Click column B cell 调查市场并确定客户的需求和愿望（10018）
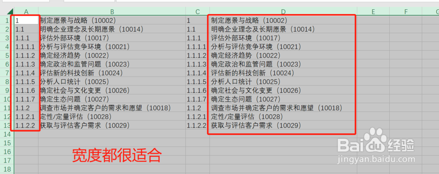The height and width of the screenshot is (174, 439). click(x=112, y=108)
